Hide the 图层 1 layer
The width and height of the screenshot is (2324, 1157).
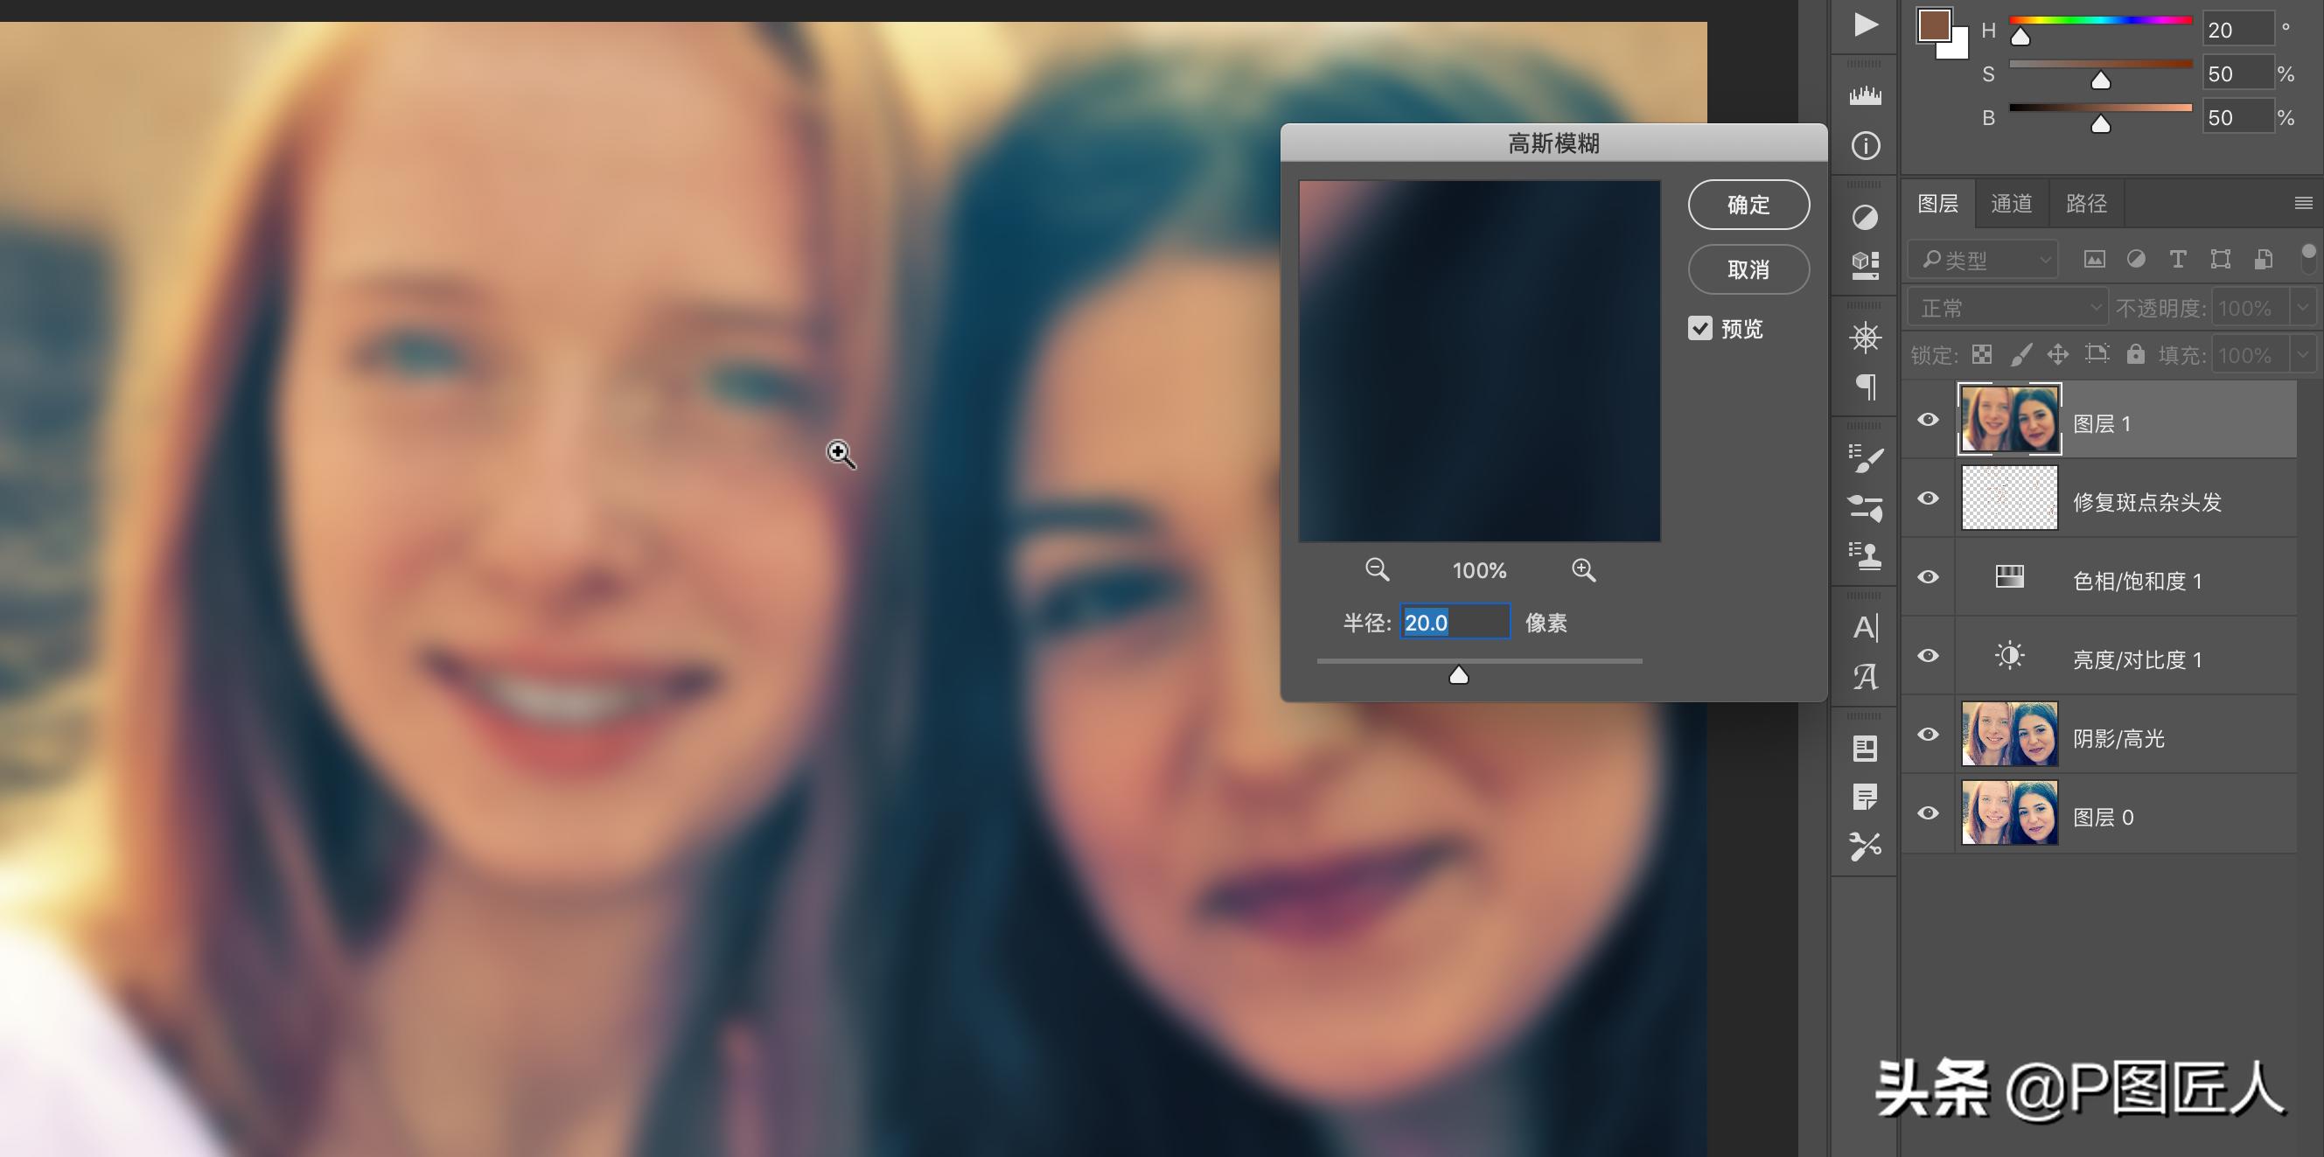[x=1928, y=421]
